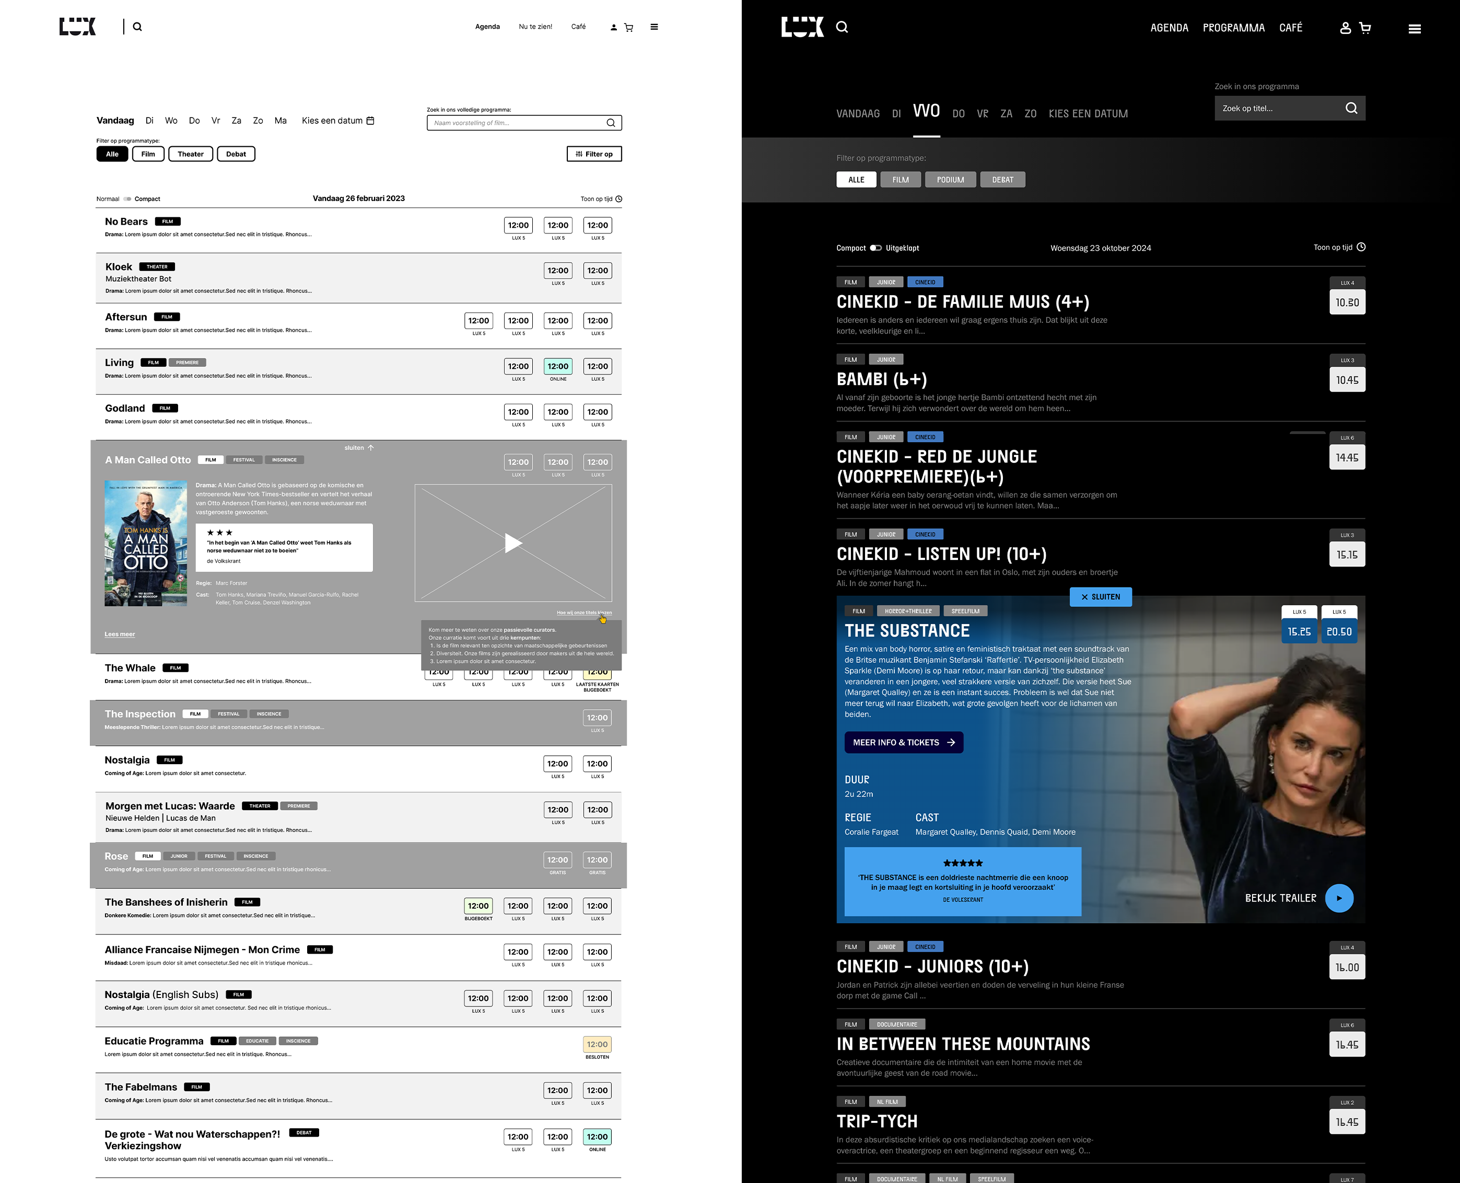Open Agenda in the light header

[x=487, y=27]
